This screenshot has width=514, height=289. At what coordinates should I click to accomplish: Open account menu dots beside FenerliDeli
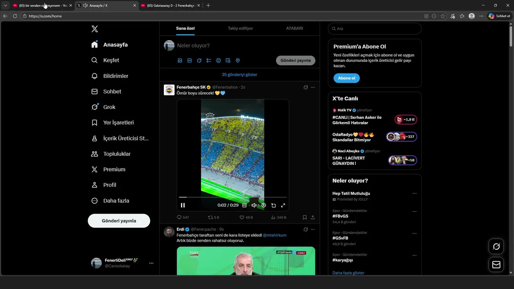pos(151,263)
